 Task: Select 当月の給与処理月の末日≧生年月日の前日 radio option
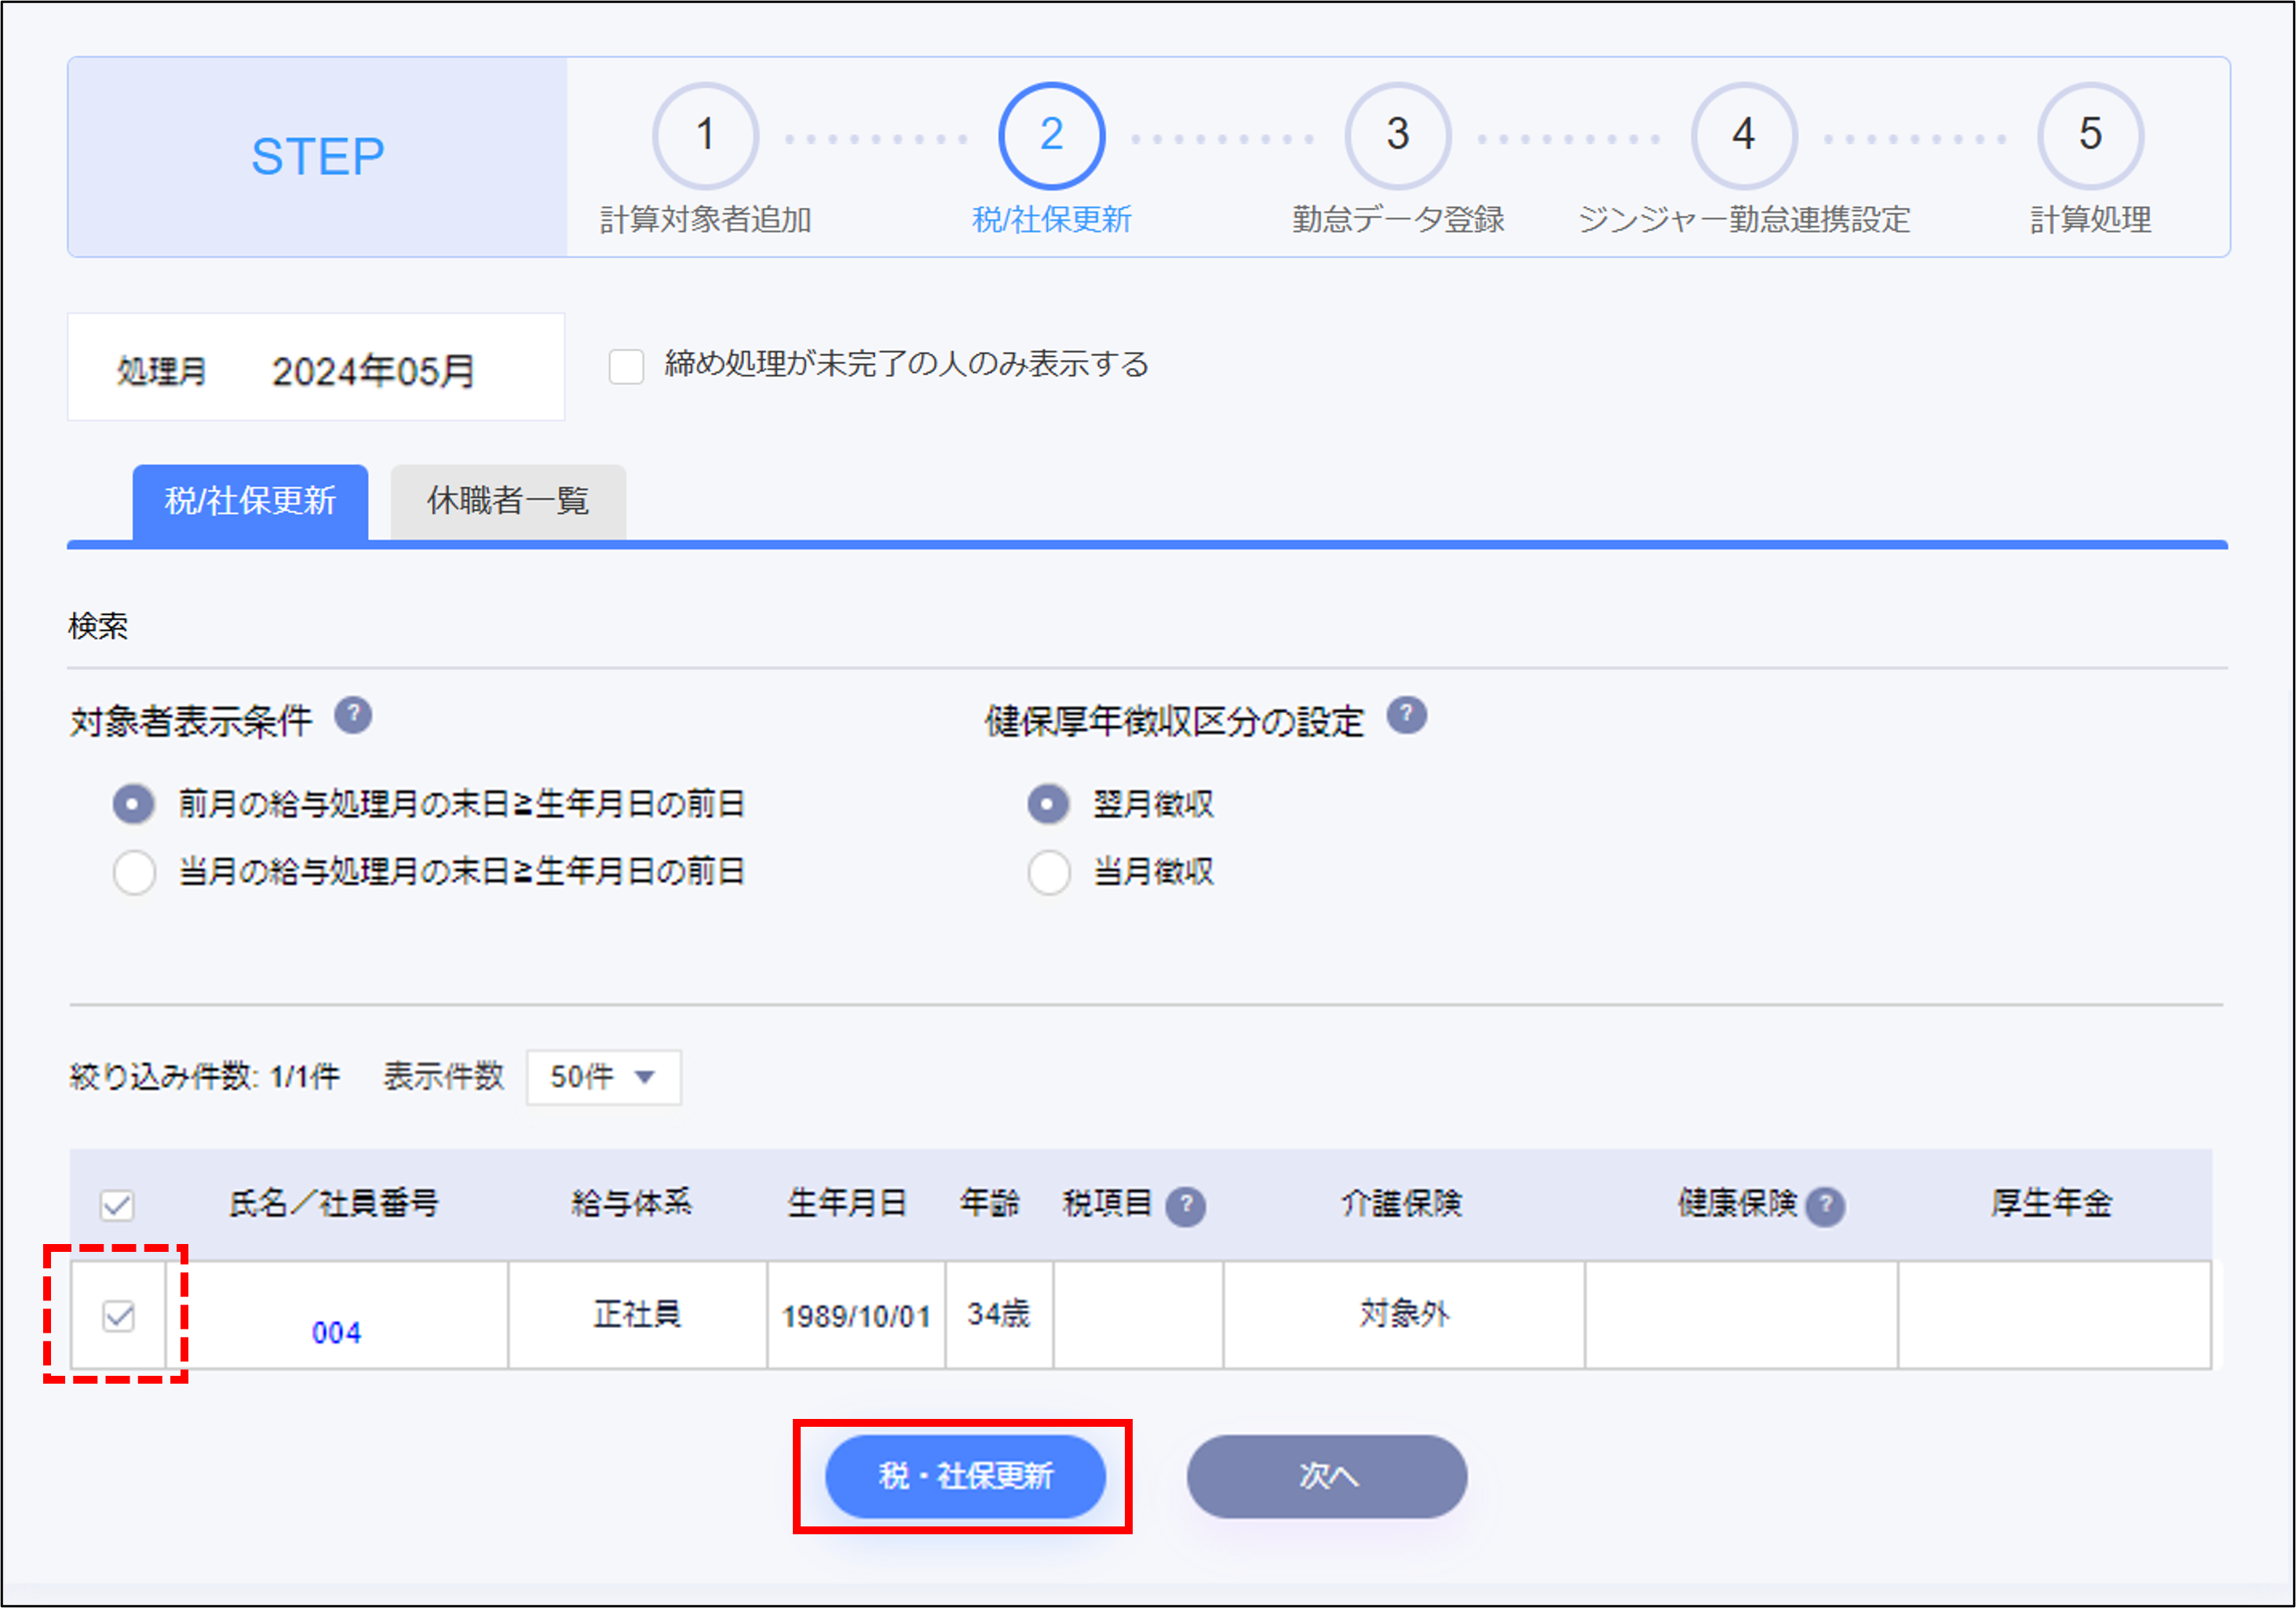point(134,871)
